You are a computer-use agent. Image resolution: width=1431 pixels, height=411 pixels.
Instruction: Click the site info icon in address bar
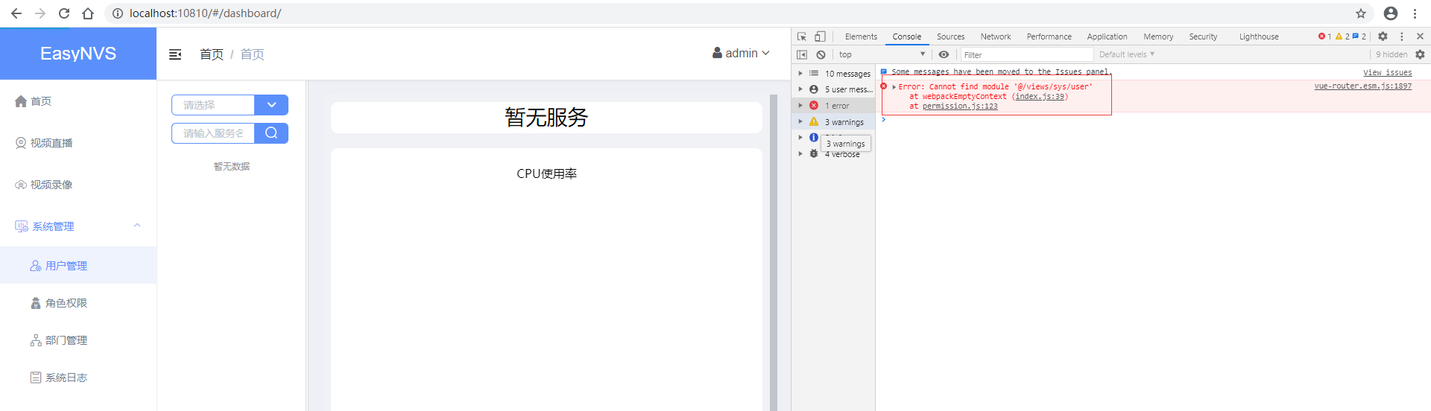(118, 13)
